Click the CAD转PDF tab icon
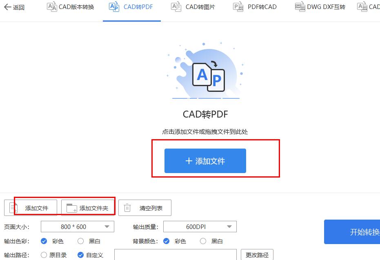 point(114,7)
